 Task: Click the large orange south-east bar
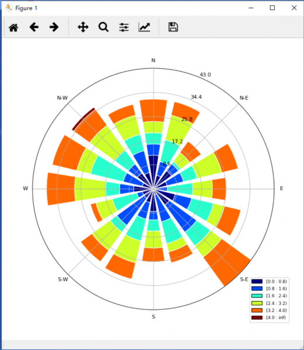[x=227, y=262]
